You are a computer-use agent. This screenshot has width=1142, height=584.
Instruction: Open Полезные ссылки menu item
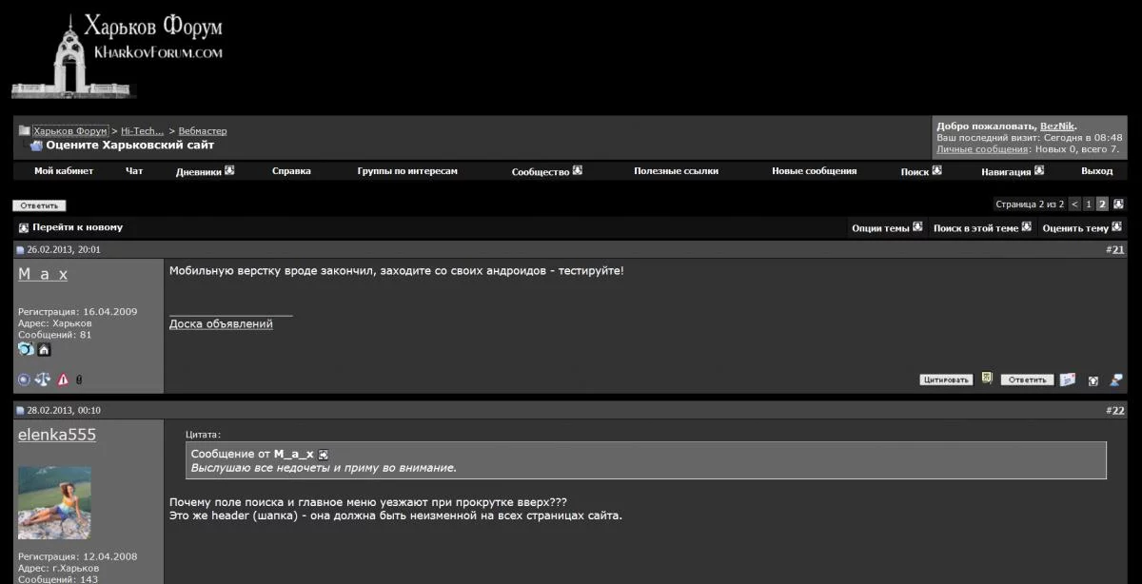coord(676,171)
